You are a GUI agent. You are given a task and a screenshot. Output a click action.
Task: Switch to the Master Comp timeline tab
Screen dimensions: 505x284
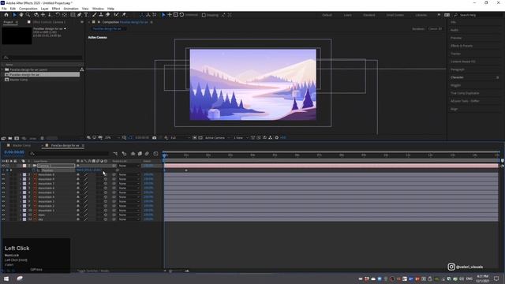21,145
